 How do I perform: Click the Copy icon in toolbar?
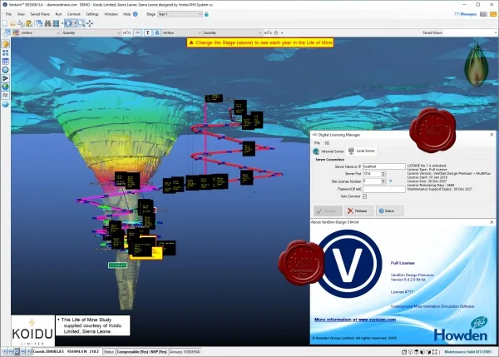coord(21,23)
